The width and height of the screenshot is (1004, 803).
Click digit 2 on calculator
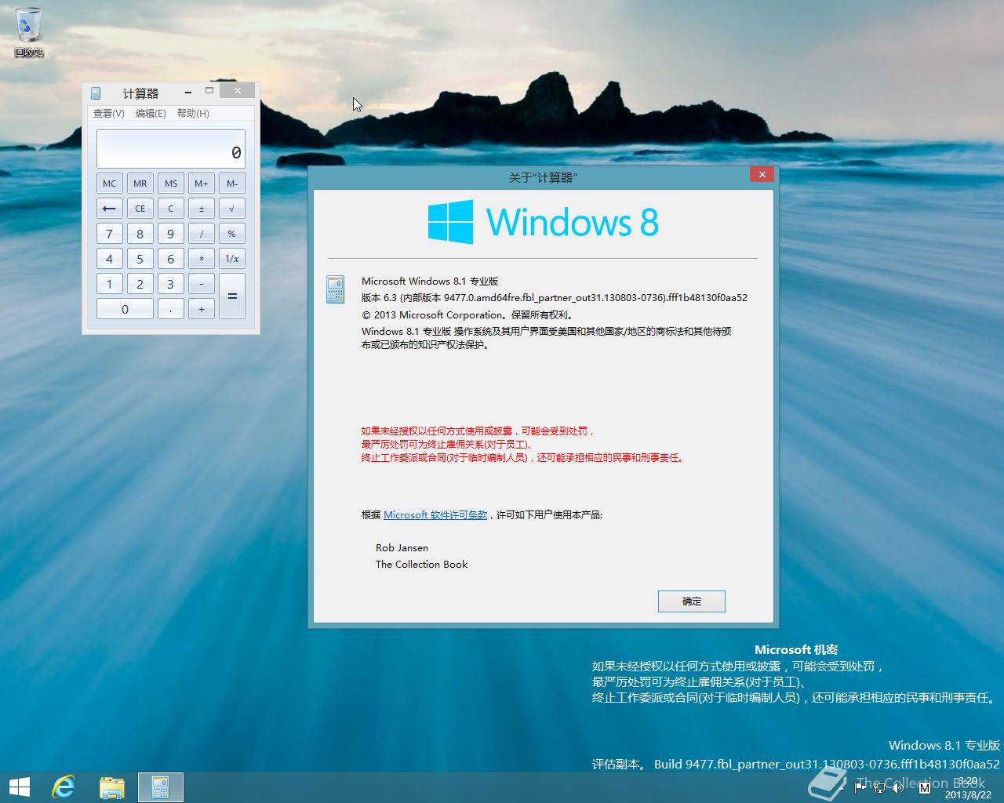click(140, 284)
